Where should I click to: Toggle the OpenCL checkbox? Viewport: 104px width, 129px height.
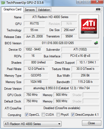click(x=27, y=115)
